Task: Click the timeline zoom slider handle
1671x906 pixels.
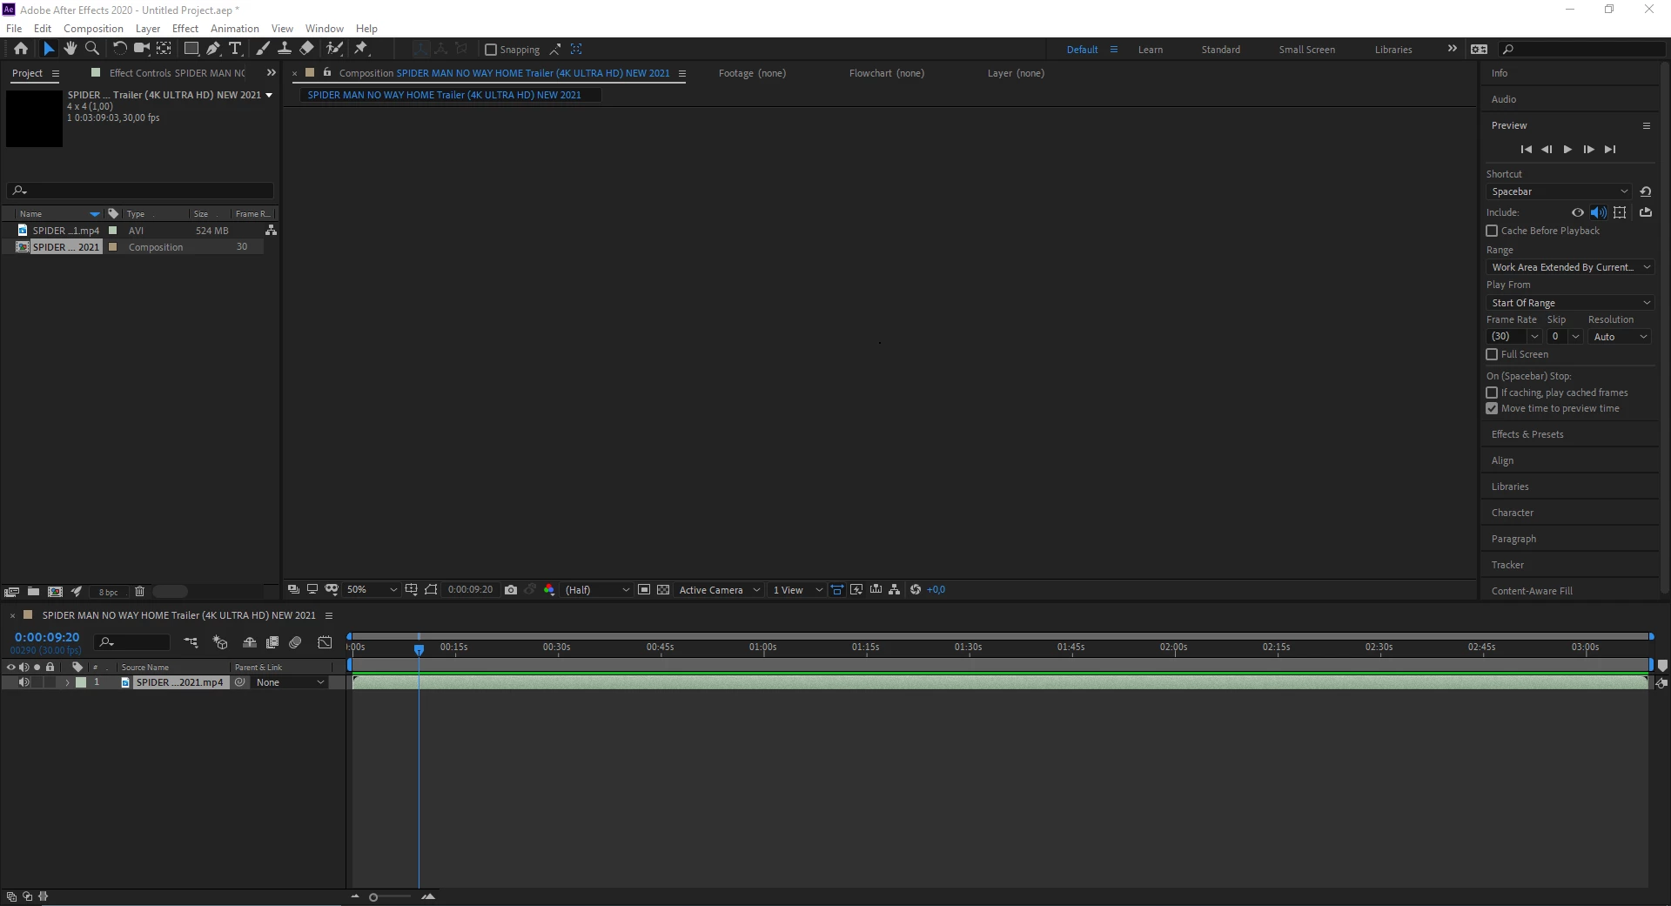Action: pos(373,897)
